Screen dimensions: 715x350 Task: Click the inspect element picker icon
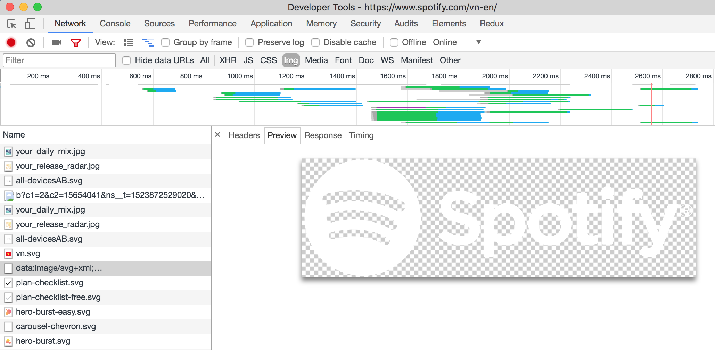coord(11,24)
